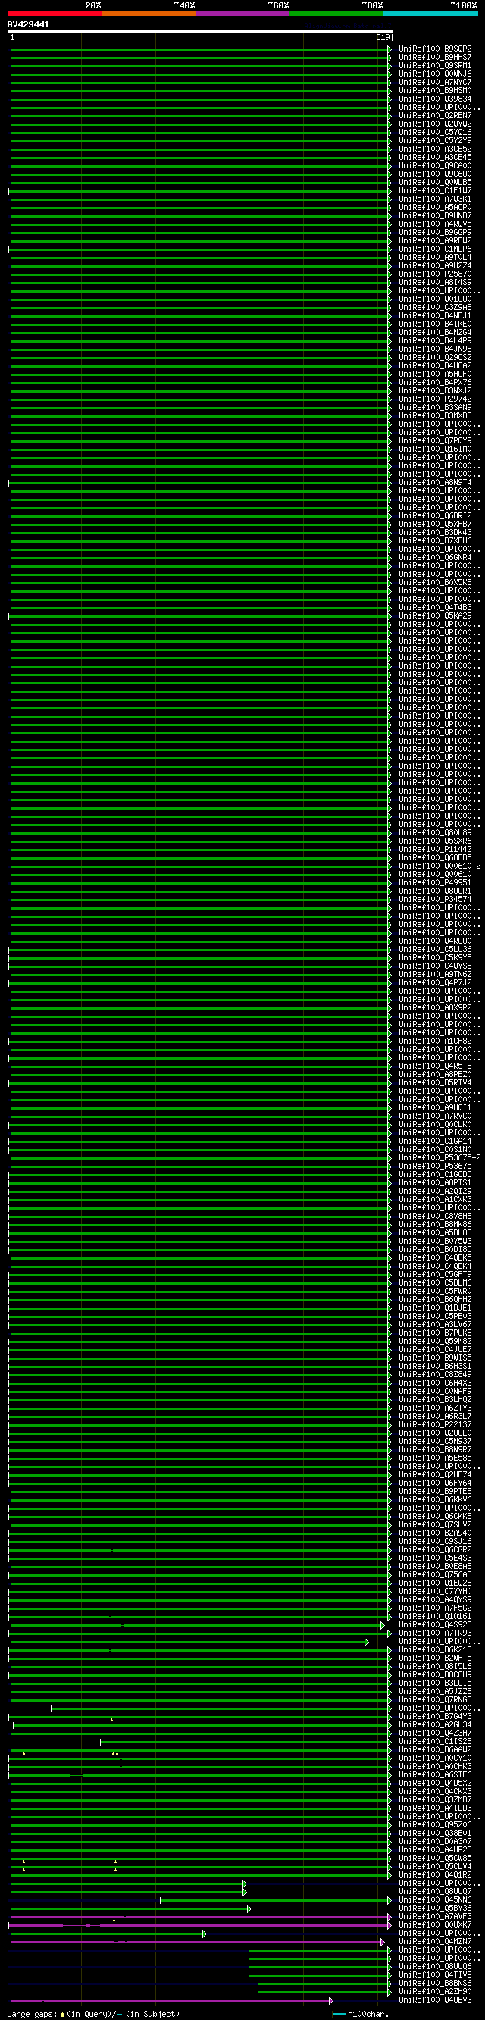Select the hit label UniRef100_B4M2G4
Viewport: 485px width, 2020px height.
pyautogui.click(x=435, y=333)
